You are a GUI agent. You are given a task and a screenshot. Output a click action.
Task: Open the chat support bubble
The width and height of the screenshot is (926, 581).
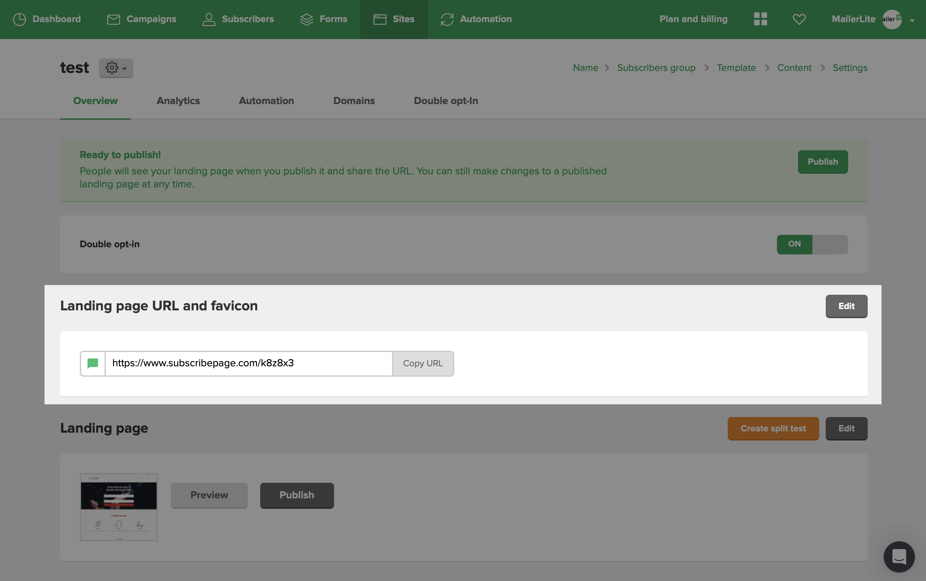click(x=899, y=556)
